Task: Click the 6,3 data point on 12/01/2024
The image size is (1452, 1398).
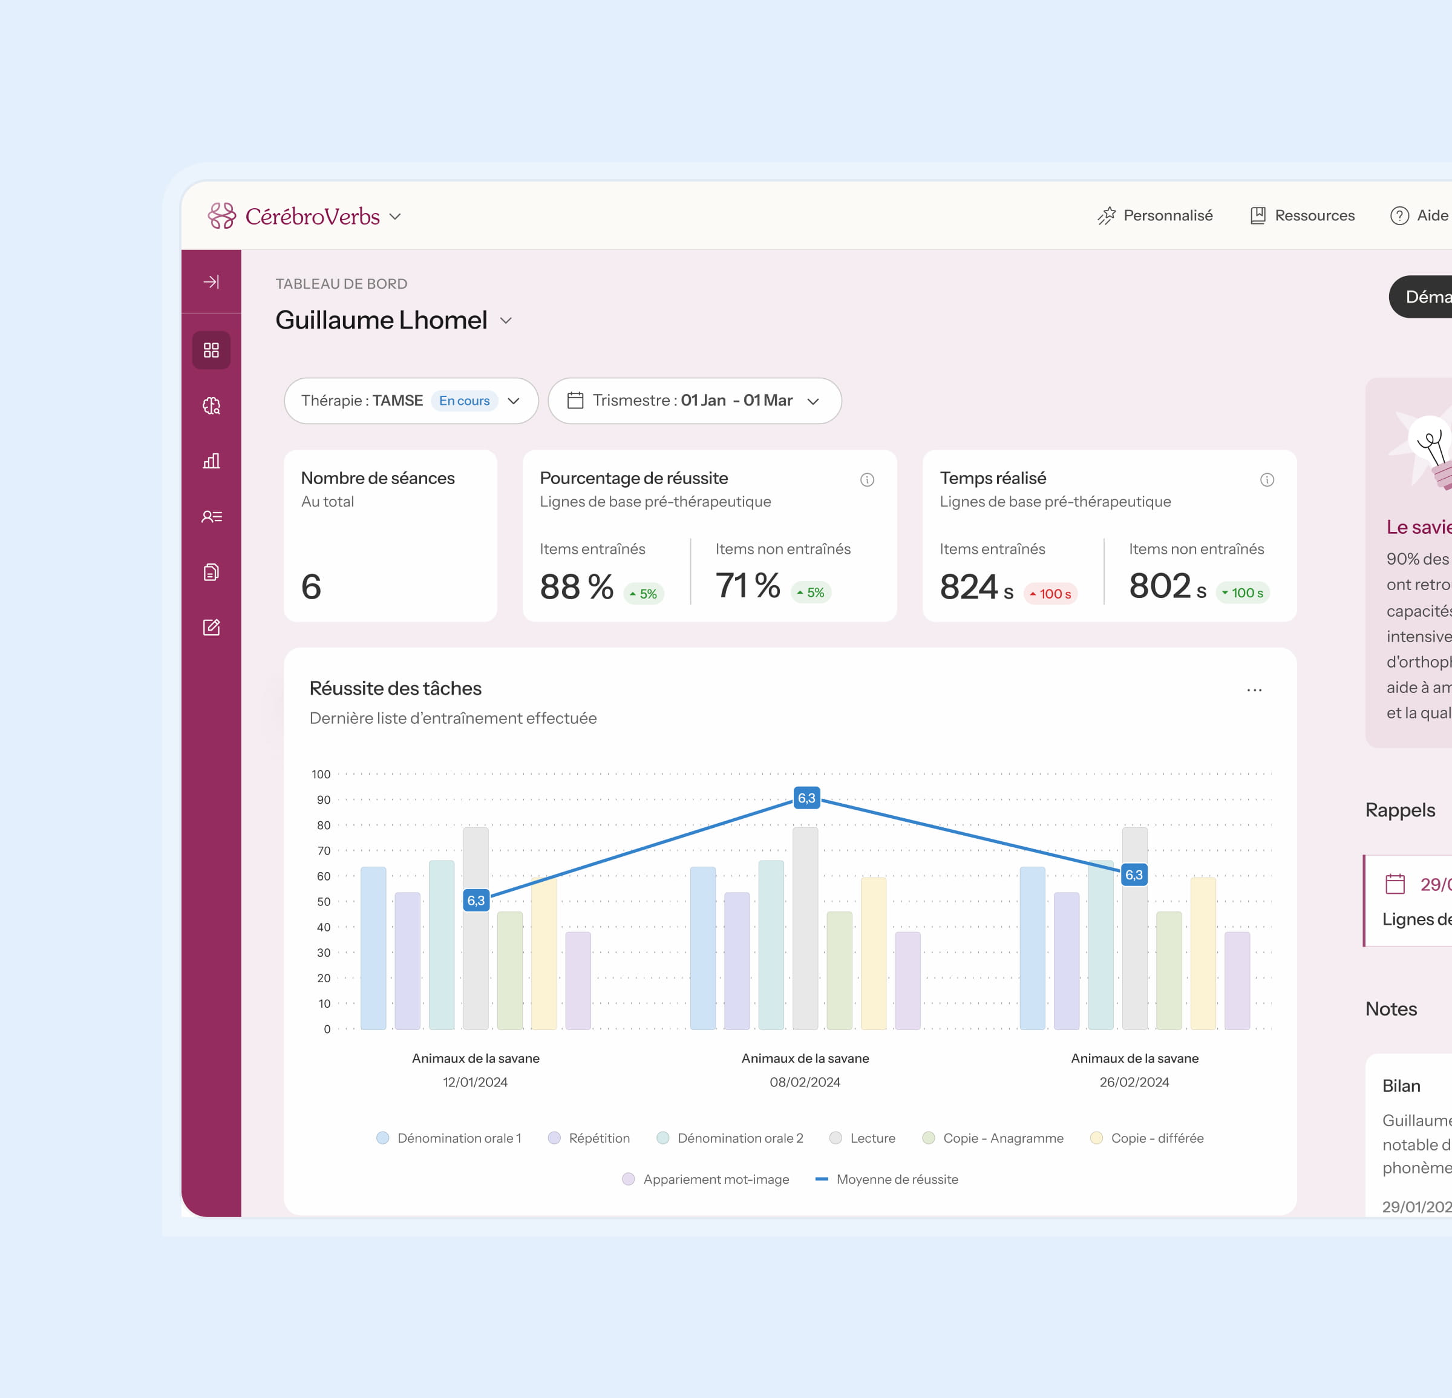Action: tap(476, 900)
